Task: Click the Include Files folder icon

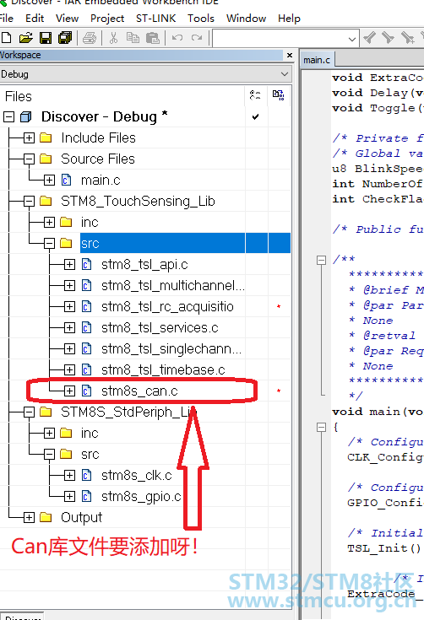Action: (46, 137)
